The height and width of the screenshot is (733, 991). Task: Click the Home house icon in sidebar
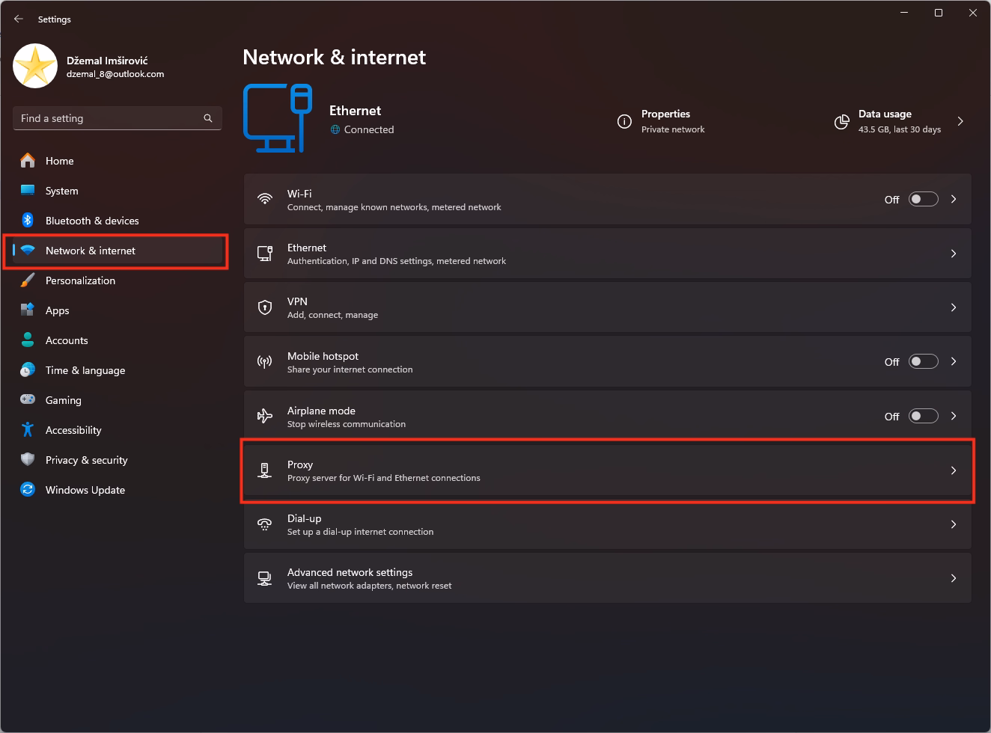[28, 160]
